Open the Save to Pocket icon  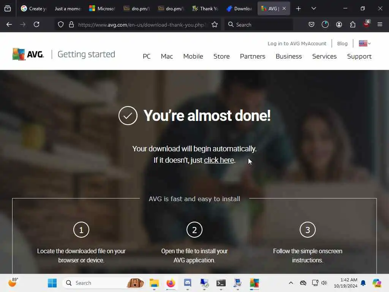click(312, 24)
